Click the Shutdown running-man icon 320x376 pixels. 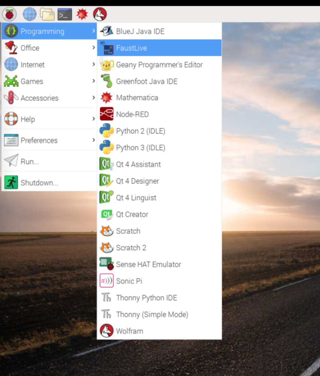click(x=11, y=182)
